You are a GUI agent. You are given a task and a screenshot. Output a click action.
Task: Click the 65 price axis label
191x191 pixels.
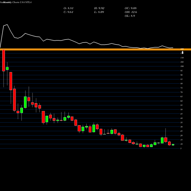point(181,97)
